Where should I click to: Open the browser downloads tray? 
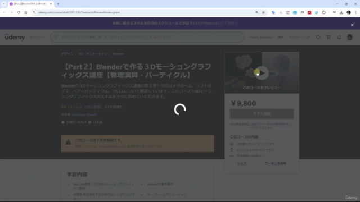341,12
